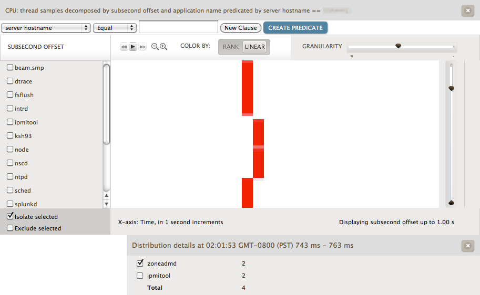Click the Granularity slider handle
Image resolution: width=480 pixels, height=295 pixels.
pos(399,46)
